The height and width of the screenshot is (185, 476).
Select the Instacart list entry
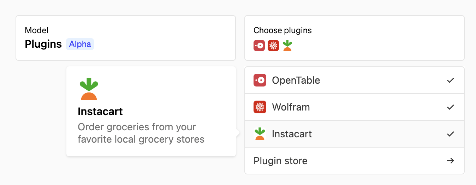click(x=292, y=134)
